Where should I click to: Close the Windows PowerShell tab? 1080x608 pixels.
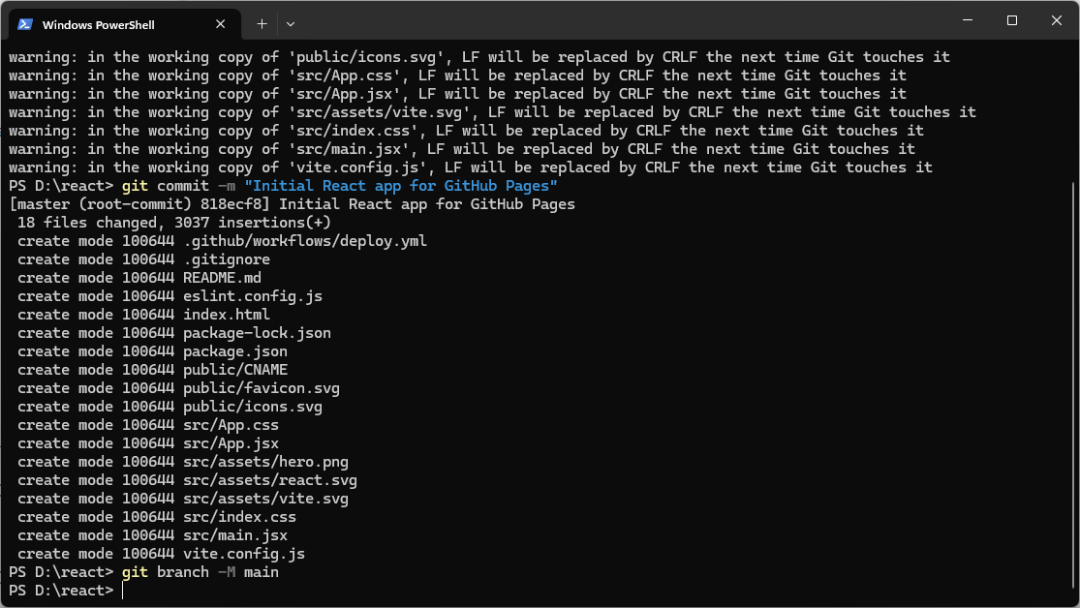221,24
